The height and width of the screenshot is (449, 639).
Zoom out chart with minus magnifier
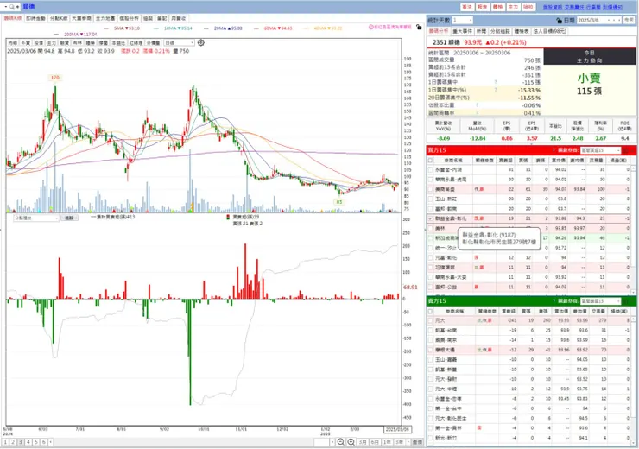(x=341, y=442)
